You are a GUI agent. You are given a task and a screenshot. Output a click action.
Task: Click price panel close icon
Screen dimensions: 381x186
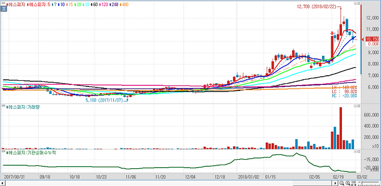359,4
